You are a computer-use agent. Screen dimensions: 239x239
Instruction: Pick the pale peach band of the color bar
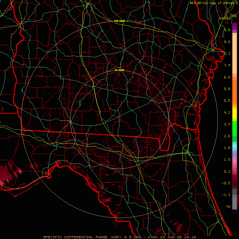234,54
